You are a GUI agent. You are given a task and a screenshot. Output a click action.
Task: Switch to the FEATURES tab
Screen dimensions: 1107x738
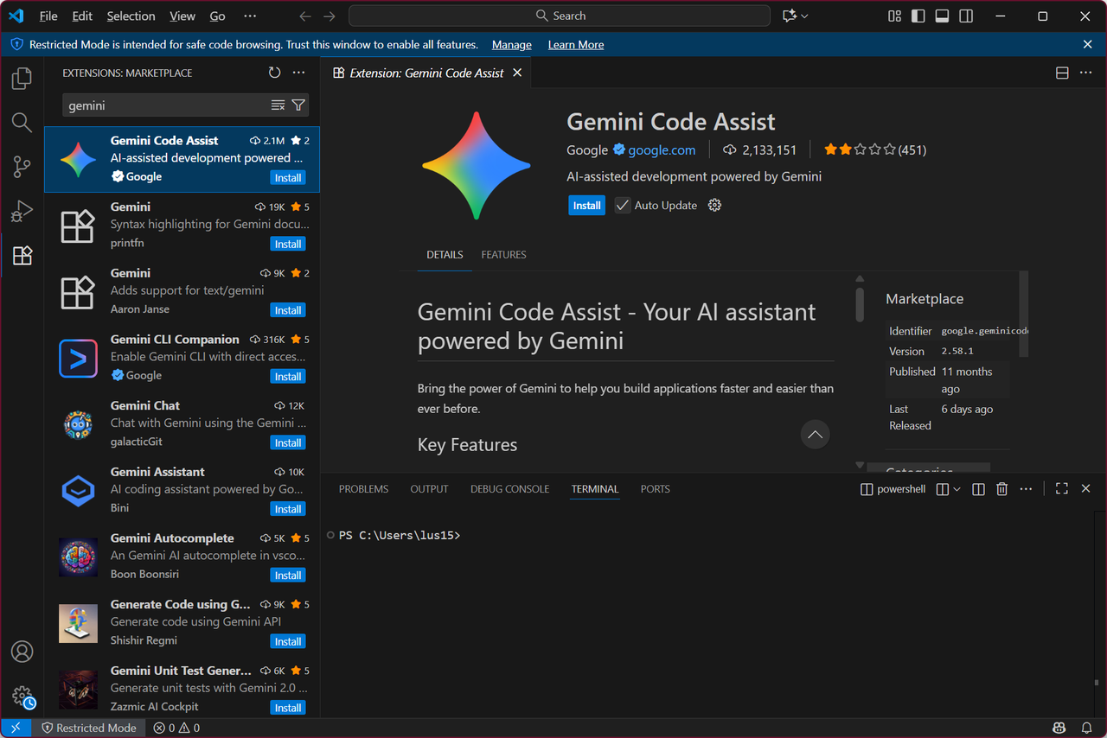point(503,255)
